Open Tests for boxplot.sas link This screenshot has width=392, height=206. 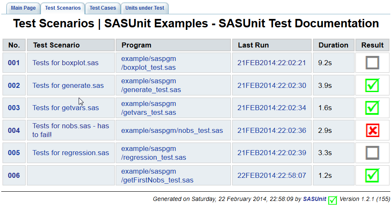(x=65, y=63)
